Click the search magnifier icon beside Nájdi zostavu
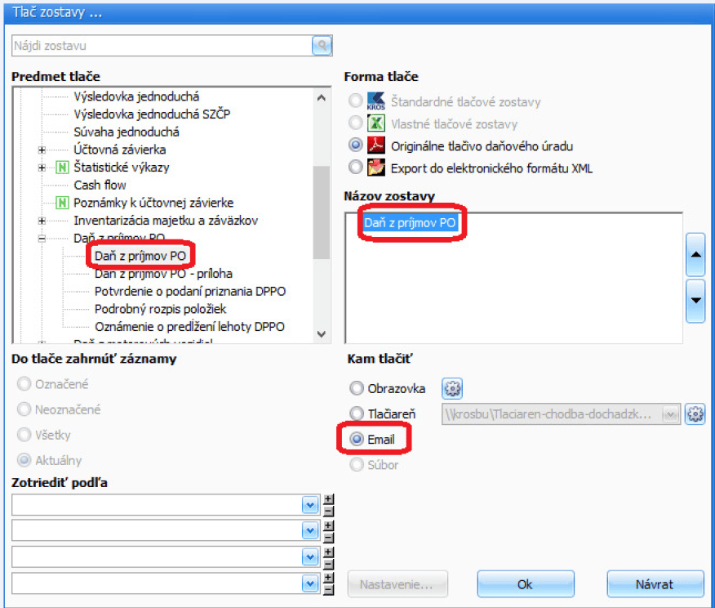 (322, 46)
